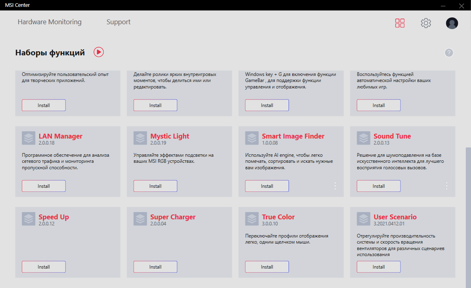
Task: Click the Наборы функций heading
Action: coord(50,53)
